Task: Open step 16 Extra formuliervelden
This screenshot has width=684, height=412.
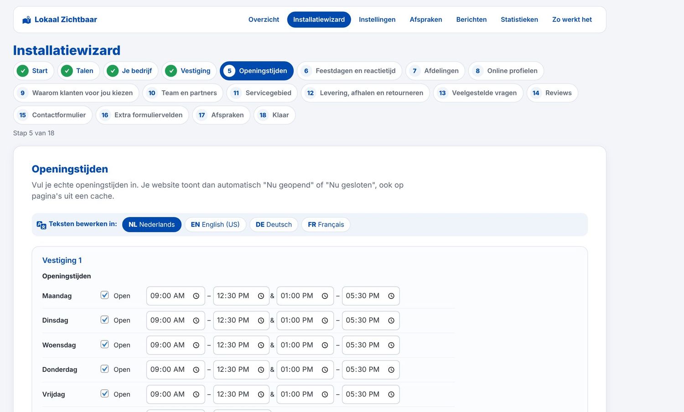Action: (142, 115)
